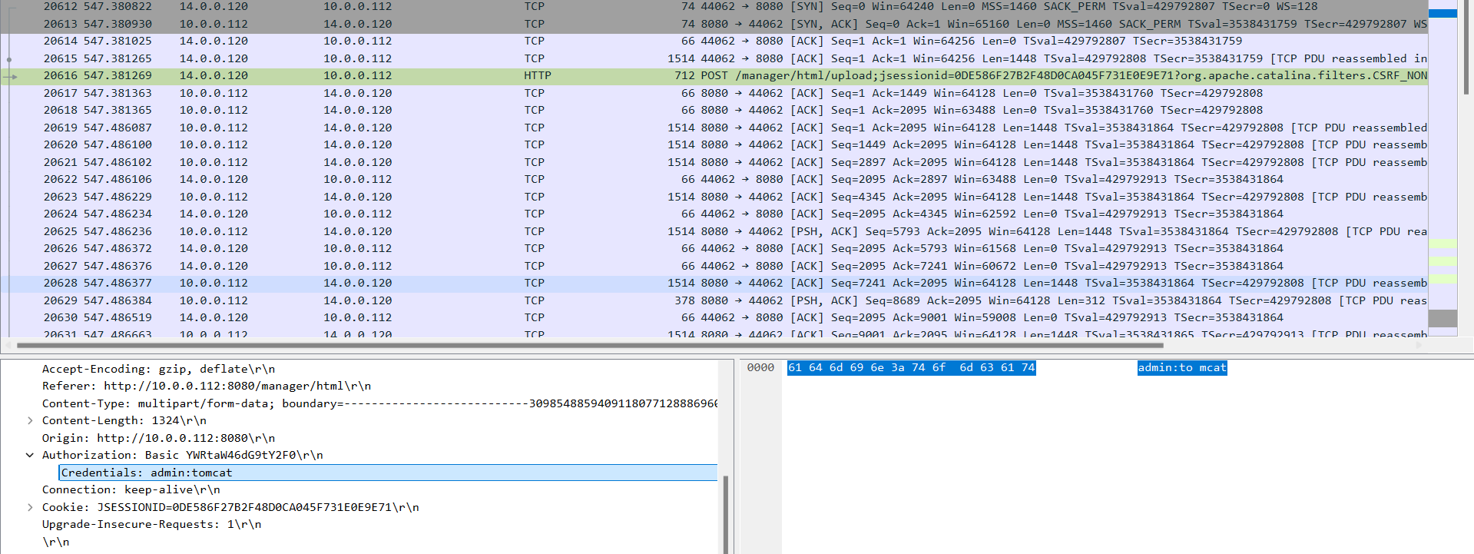This screenshot has height=554, width=1474.
Task: Select packet number 20620 row
Action: (x=714, y=144)
